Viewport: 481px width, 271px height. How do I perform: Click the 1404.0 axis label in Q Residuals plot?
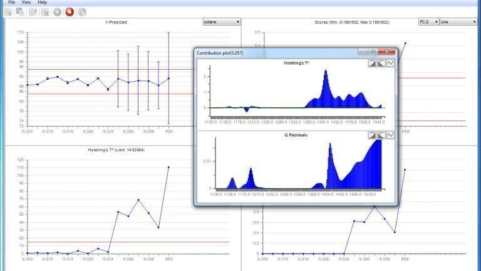click(x=328, y=194)
